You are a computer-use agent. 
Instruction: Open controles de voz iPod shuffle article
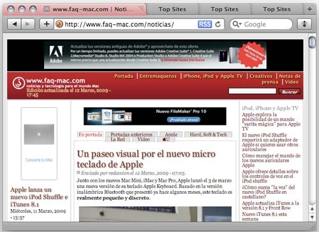point(270,176)
